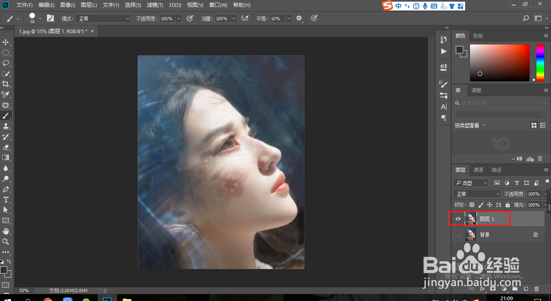Image resolution: width=551 pixels, height=301 pixels.
Task: Select the Gradient tool
Action: pyautogui.click(x=6, y=158)
